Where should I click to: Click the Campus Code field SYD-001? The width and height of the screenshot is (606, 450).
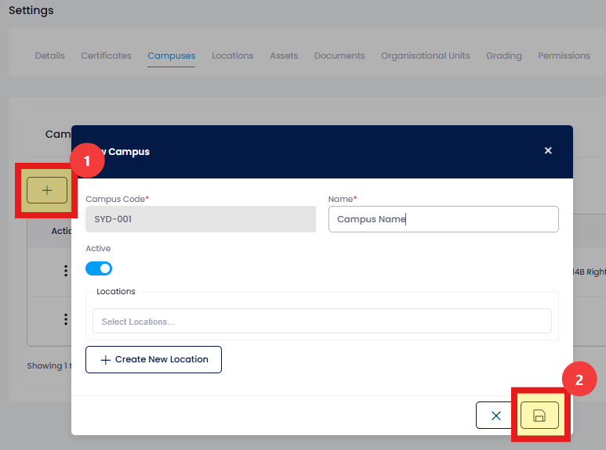pyautogui.click(x=201, y=219)
